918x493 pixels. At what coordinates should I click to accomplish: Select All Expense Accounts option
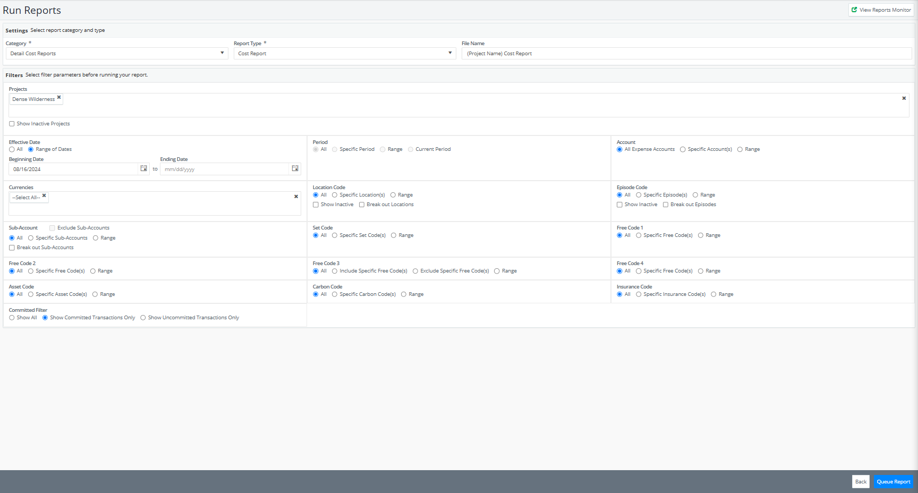pyautogui.click(x=619, y=149)
